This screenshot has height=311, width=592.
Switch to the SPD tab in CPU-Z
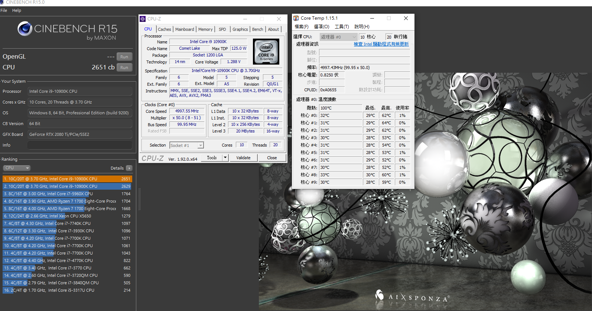222,29
